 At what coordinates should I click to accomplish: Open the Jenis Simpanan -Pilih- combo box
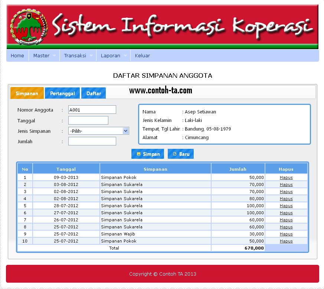[125, 131]
